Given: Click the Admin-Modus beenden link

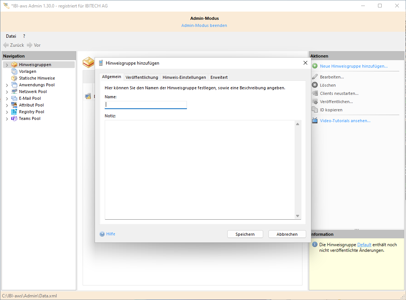Looking at the screenshot, I should pyautogui.click(x=204, y=25).
